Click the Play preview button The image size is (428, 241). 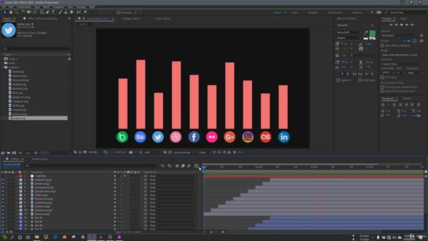401,25
